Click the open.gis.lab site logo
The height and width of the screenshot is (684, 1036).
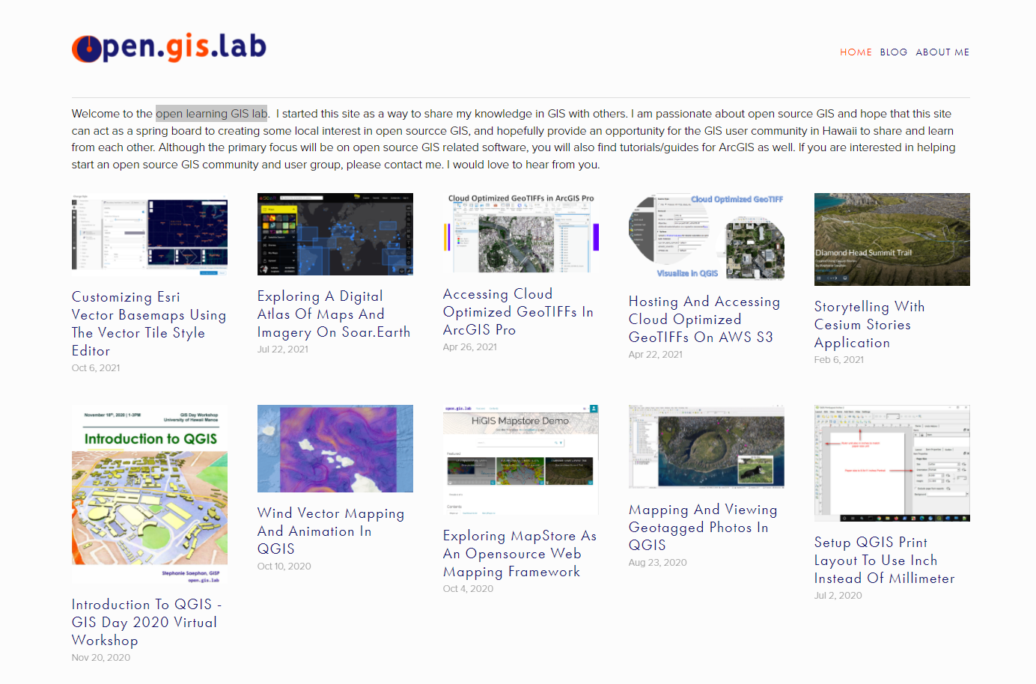pos(169,47)
